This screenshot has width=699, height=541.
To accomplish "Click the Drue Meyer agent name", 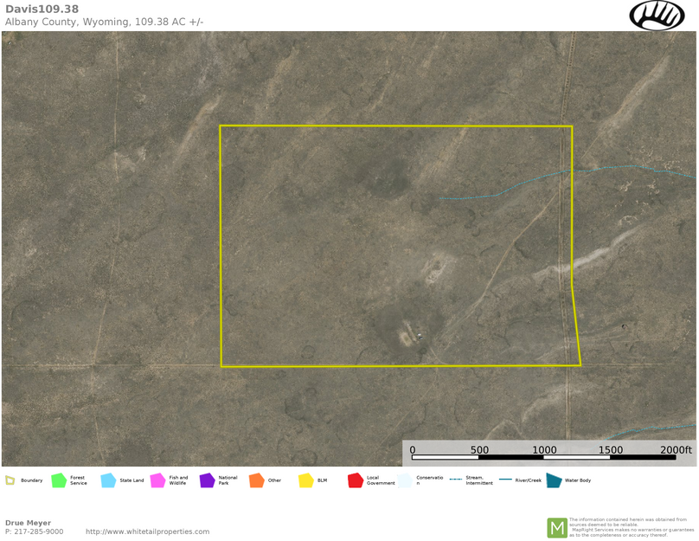I will click(x=28, y=523).
